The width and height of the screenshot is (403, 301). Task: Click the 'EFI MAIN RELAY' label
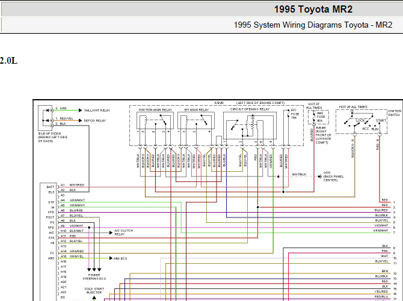(197, 110)
